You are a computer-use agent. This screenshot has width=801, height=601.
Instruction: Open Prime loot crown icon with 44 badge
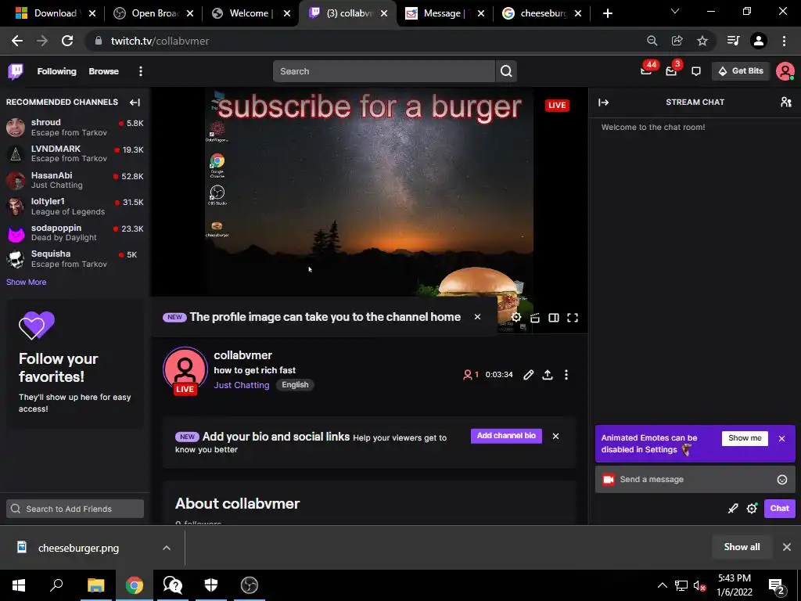point(646,71)
